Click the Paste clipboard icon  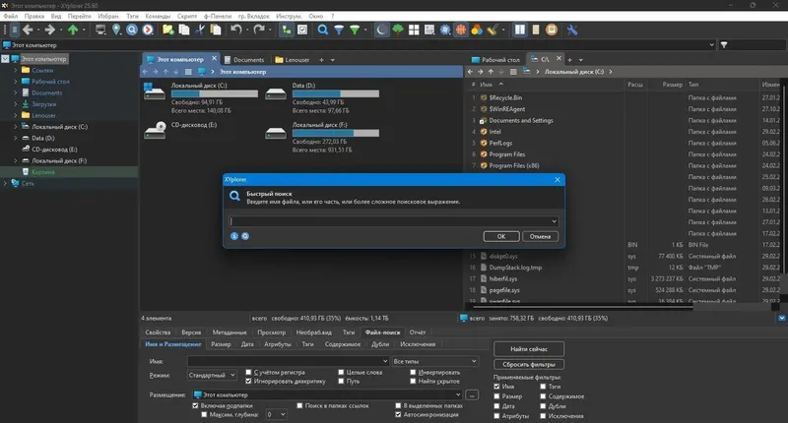(216, 30)
